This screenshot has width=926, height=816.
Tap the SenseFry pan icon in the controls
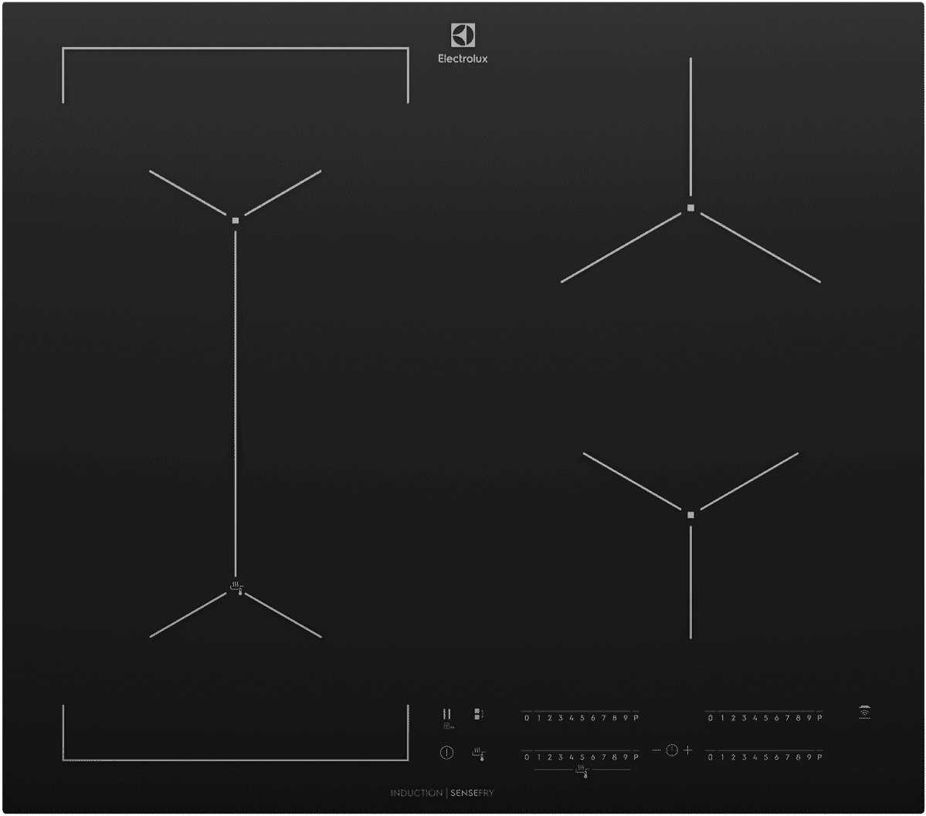coord(477,752)
